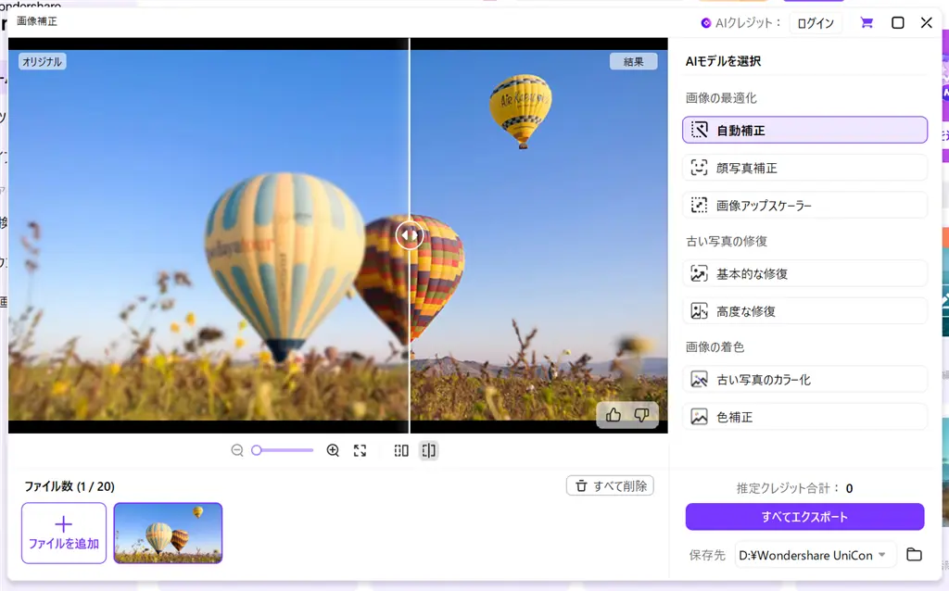Click the AI credits diamond icon
Screen dimensions: 949x591
coord(707,22)
